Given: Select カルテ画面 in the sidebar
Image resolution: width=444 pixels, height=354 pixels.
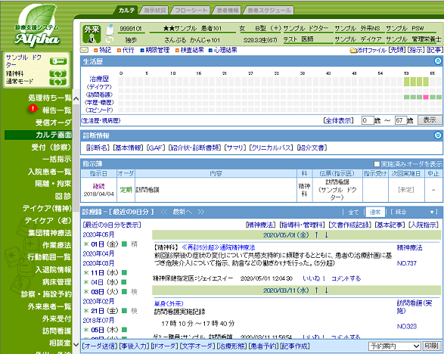Looking at the screenshot, I should pos(39,135).
